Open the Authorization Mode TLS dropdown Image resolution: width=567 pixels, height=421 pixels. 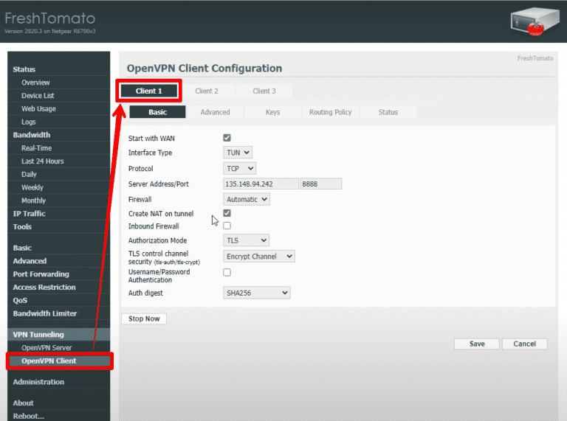pyautogui.click(x=247, y=240)
